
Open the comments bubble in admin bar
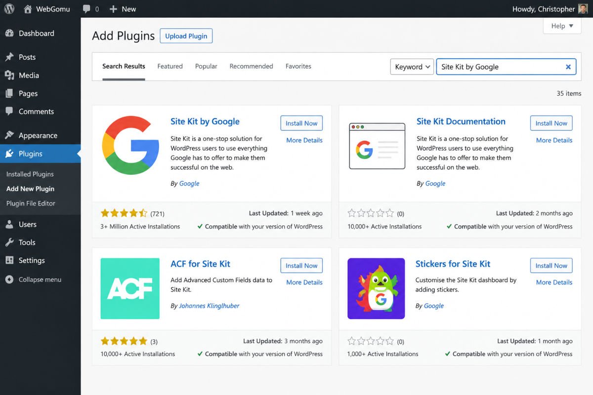coord(86,9)
